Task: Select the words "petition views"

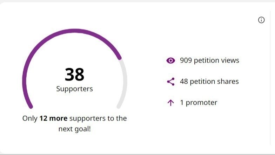Action: tap(217, 60)
